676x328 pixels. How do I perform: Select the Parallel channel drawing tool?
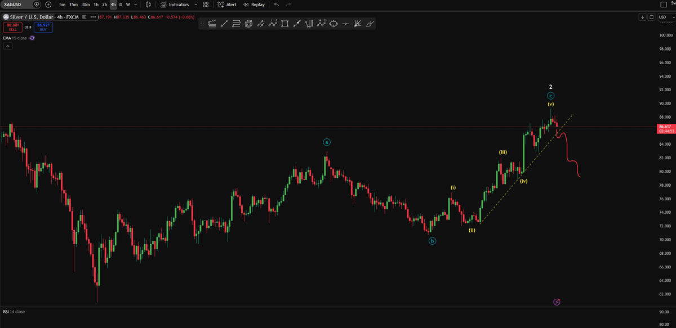(x=260, y=24)
